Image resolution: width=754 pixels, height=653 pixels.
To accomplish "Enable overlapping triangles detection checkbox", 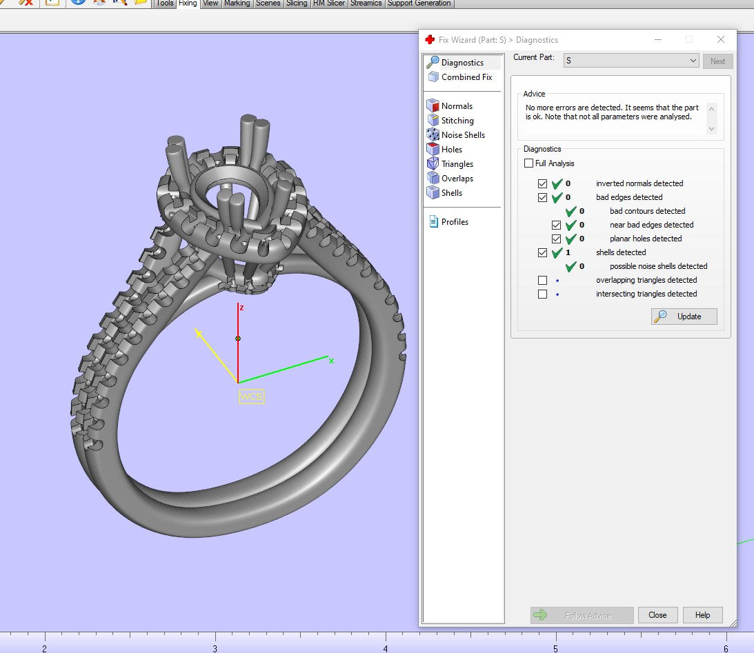I will (543, 281).
